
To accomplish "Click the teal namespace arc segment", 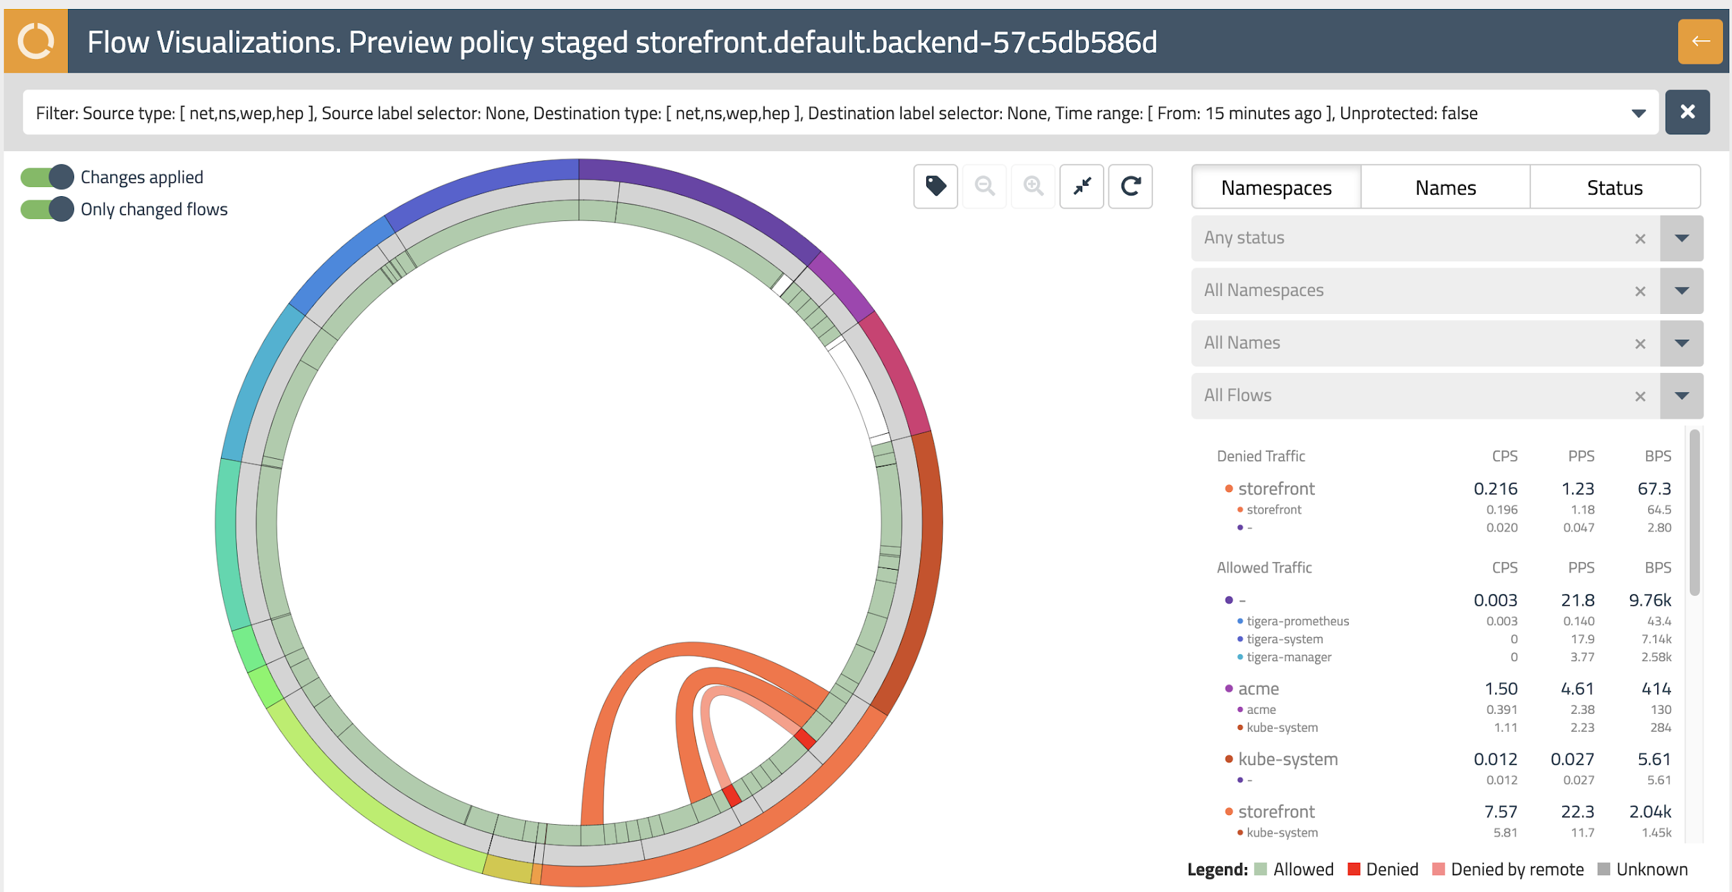I will pos(227,544).
